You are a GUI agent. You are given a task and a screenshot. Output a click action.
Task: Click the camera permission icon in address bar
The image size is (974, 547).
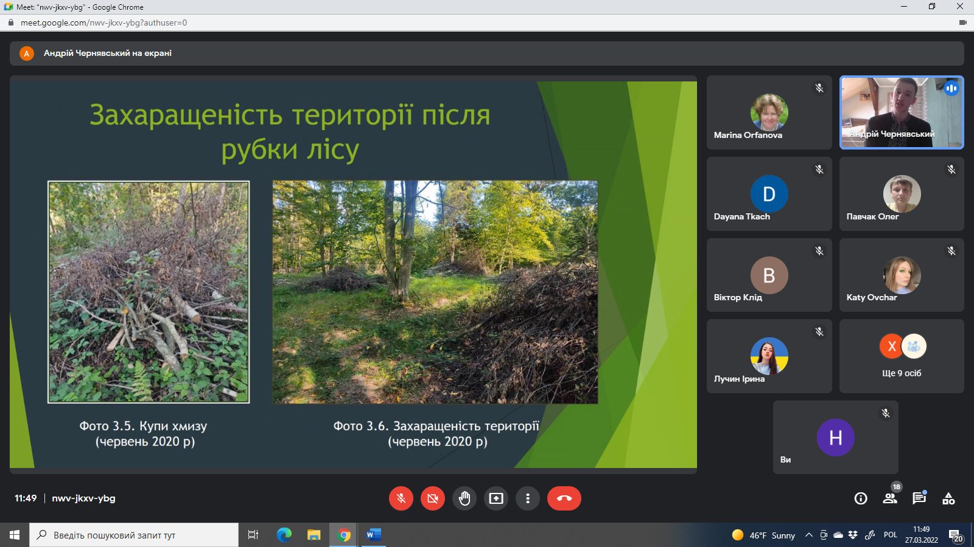point(962,22)
